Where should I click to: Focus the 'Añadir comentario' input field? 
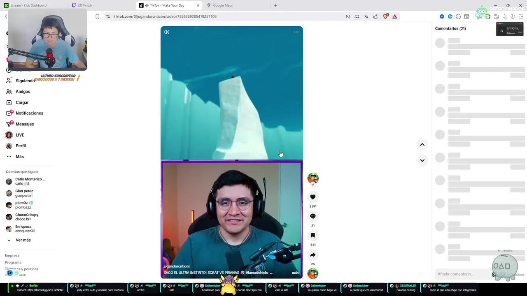(x=463, y=274)
